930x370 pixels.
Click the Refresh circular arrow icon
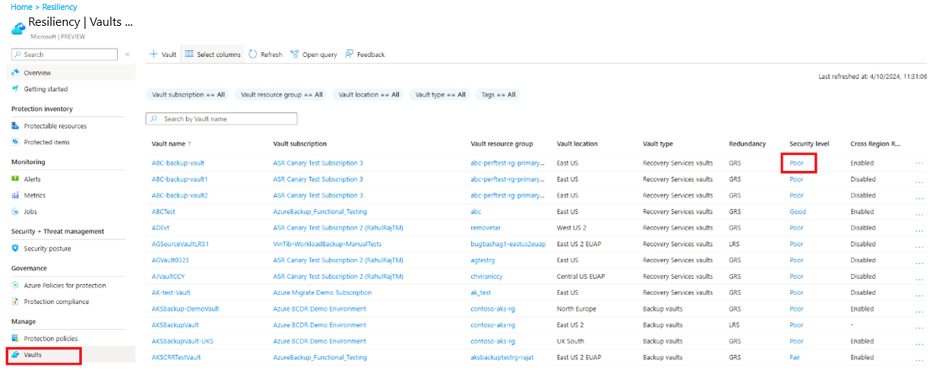(252, 55)
